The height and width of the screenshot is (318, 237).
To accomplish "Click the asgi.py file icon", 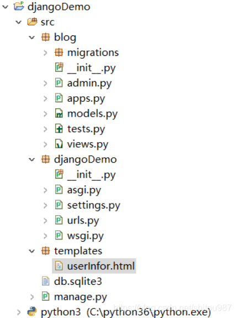I will [59, 190].
